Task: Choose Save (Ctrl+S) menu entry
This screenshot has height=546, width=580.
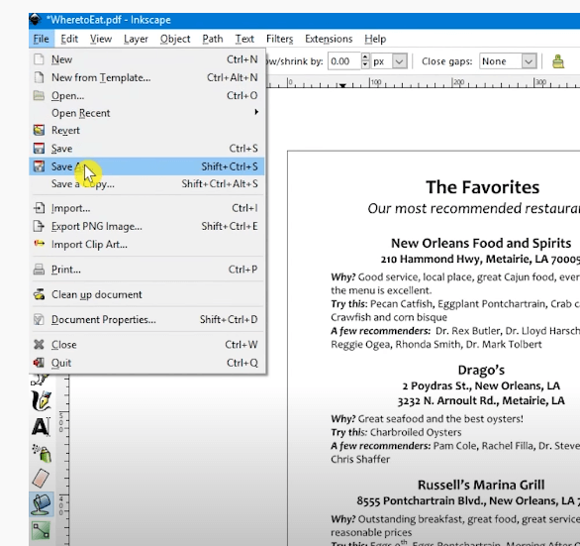Action: click(146, 149)
